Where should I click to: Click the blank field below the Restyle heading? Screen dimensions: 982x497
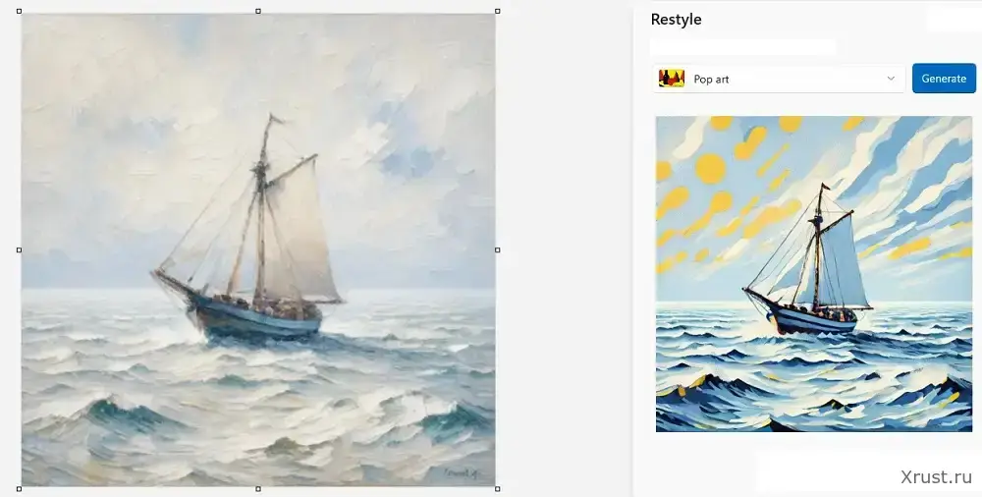pyautogui.click(x=742, y=46)
